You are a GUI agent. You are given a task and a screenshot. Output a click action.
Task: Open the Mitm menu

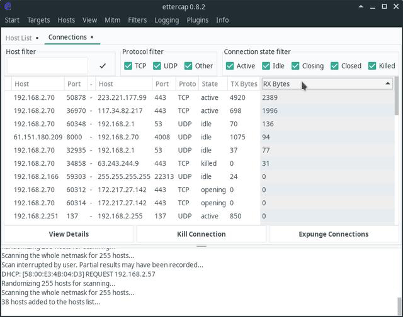point(112,20)
